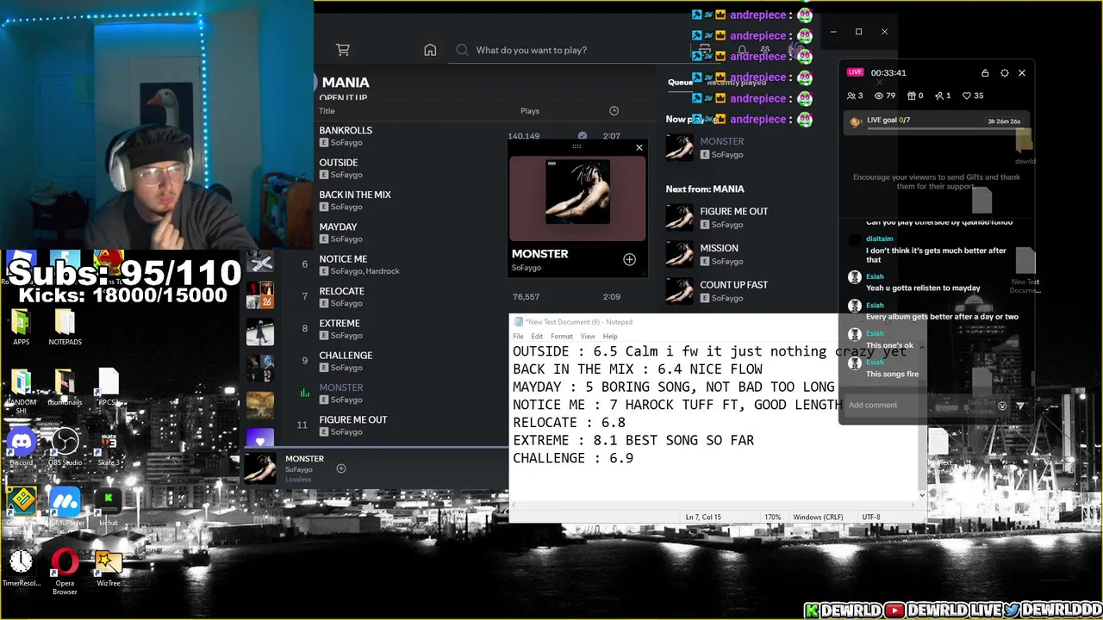
Task: Open the Discord desktop shortcut
Action: (22, 448)
